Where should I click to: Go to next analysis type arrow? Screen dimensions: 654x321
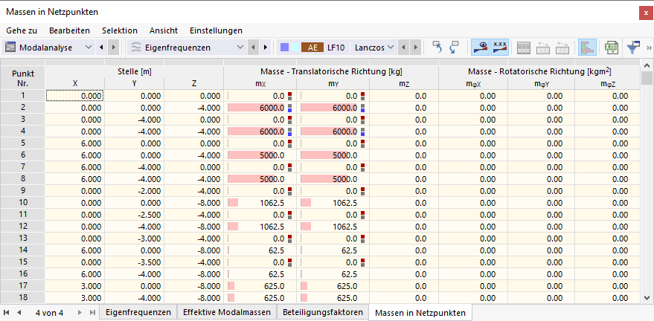coord(113,48)
